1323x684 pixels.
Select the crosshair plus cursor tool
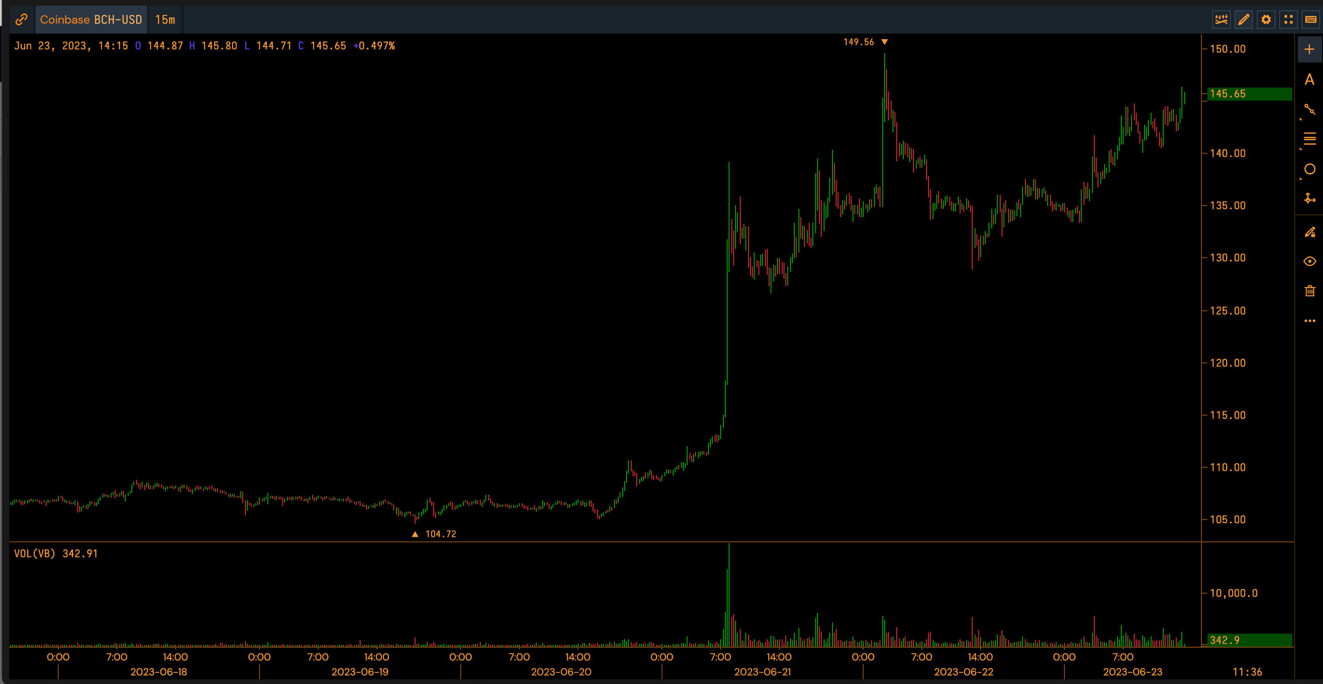click(1309, 49)
